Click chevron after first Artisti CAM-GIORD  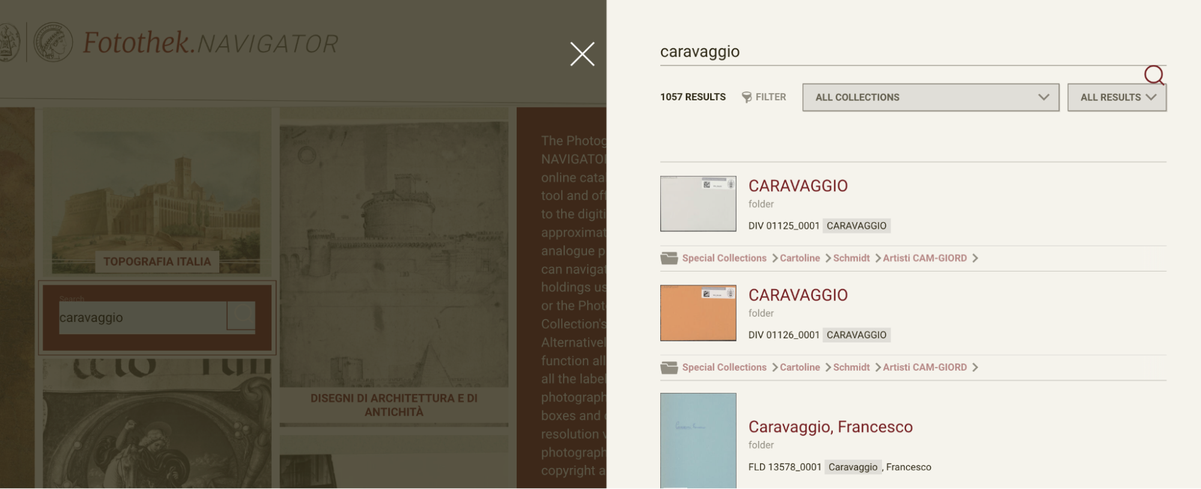tap(975, 258)
